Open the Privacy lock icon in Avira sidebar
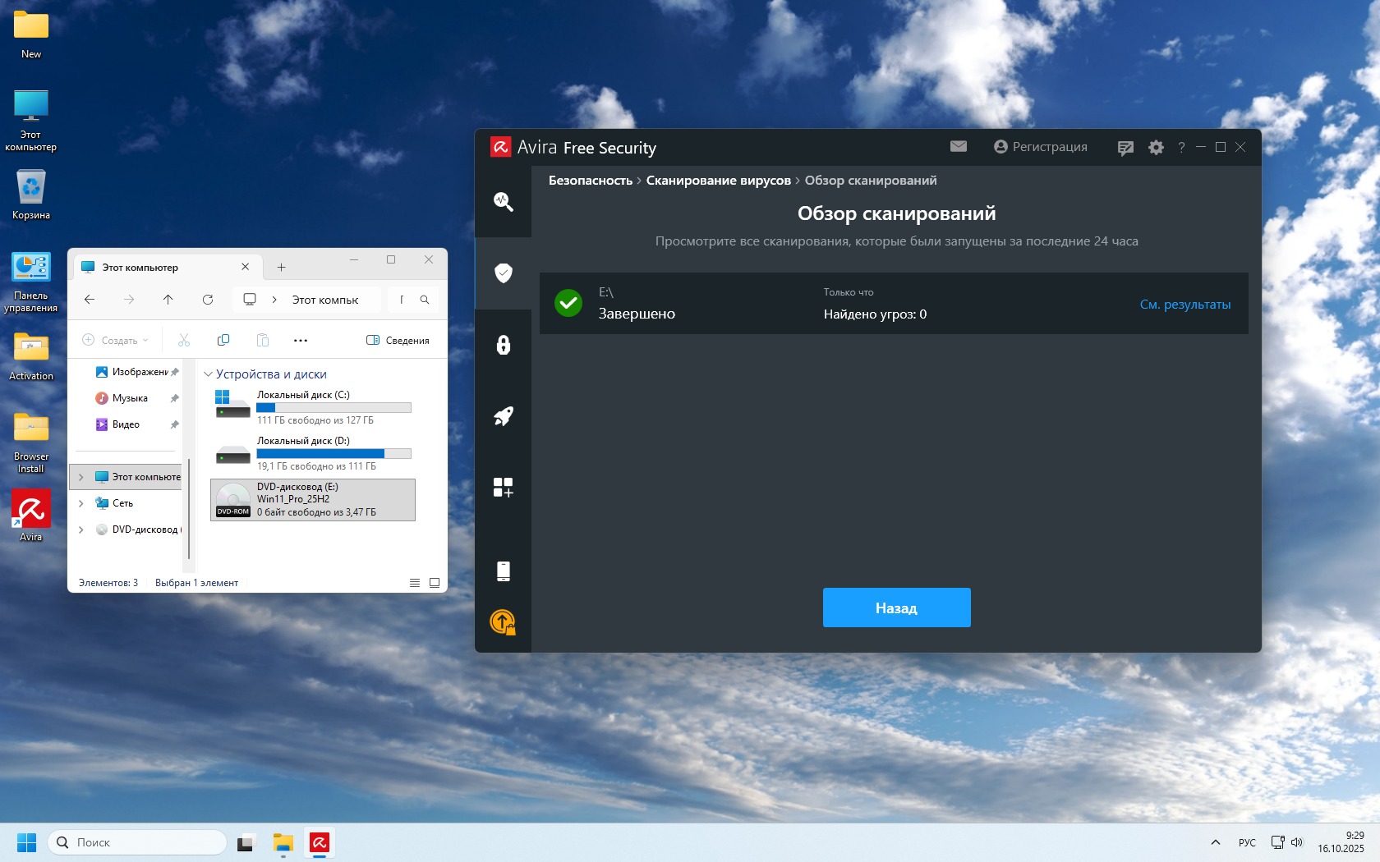The height and width of the screenshot is (862, 1380). (503, 345)
